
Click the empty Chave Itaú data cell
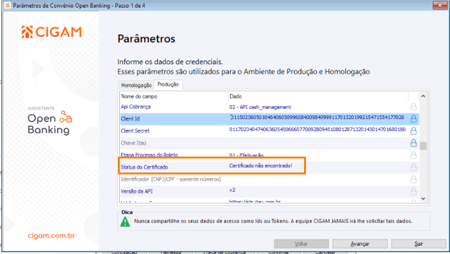point(317,143)
